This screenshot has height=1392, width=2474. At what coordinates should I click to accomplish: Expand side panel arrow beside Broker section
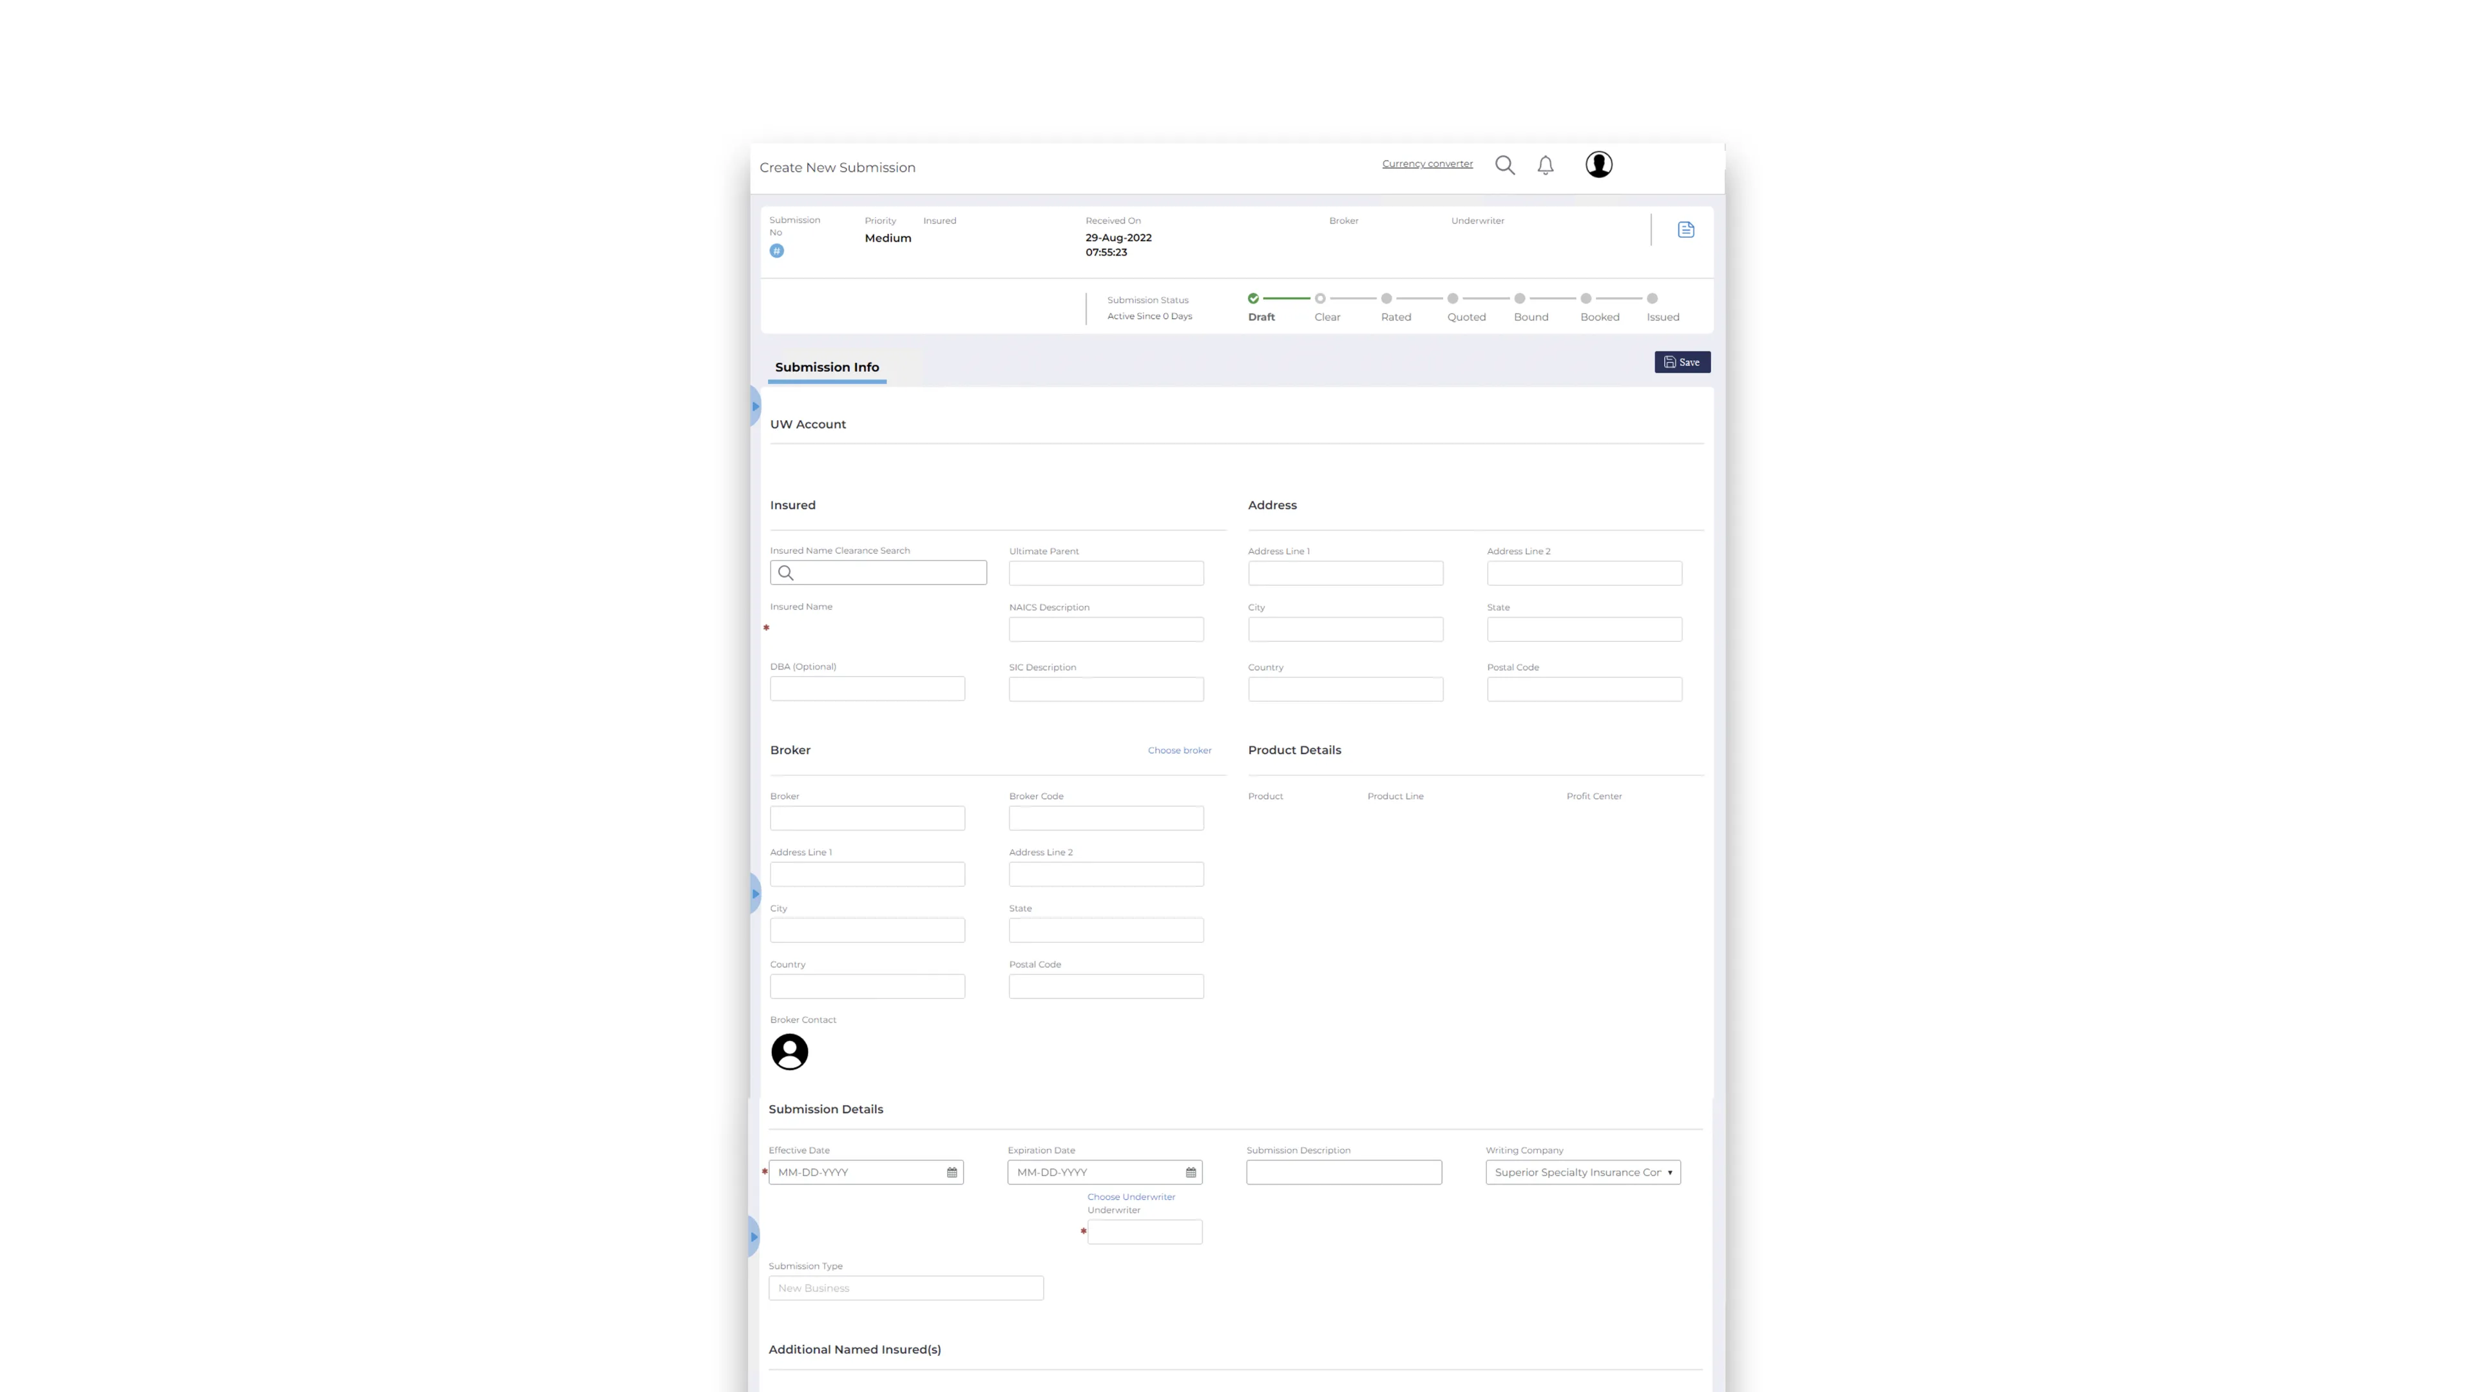(x=755, y=894)
